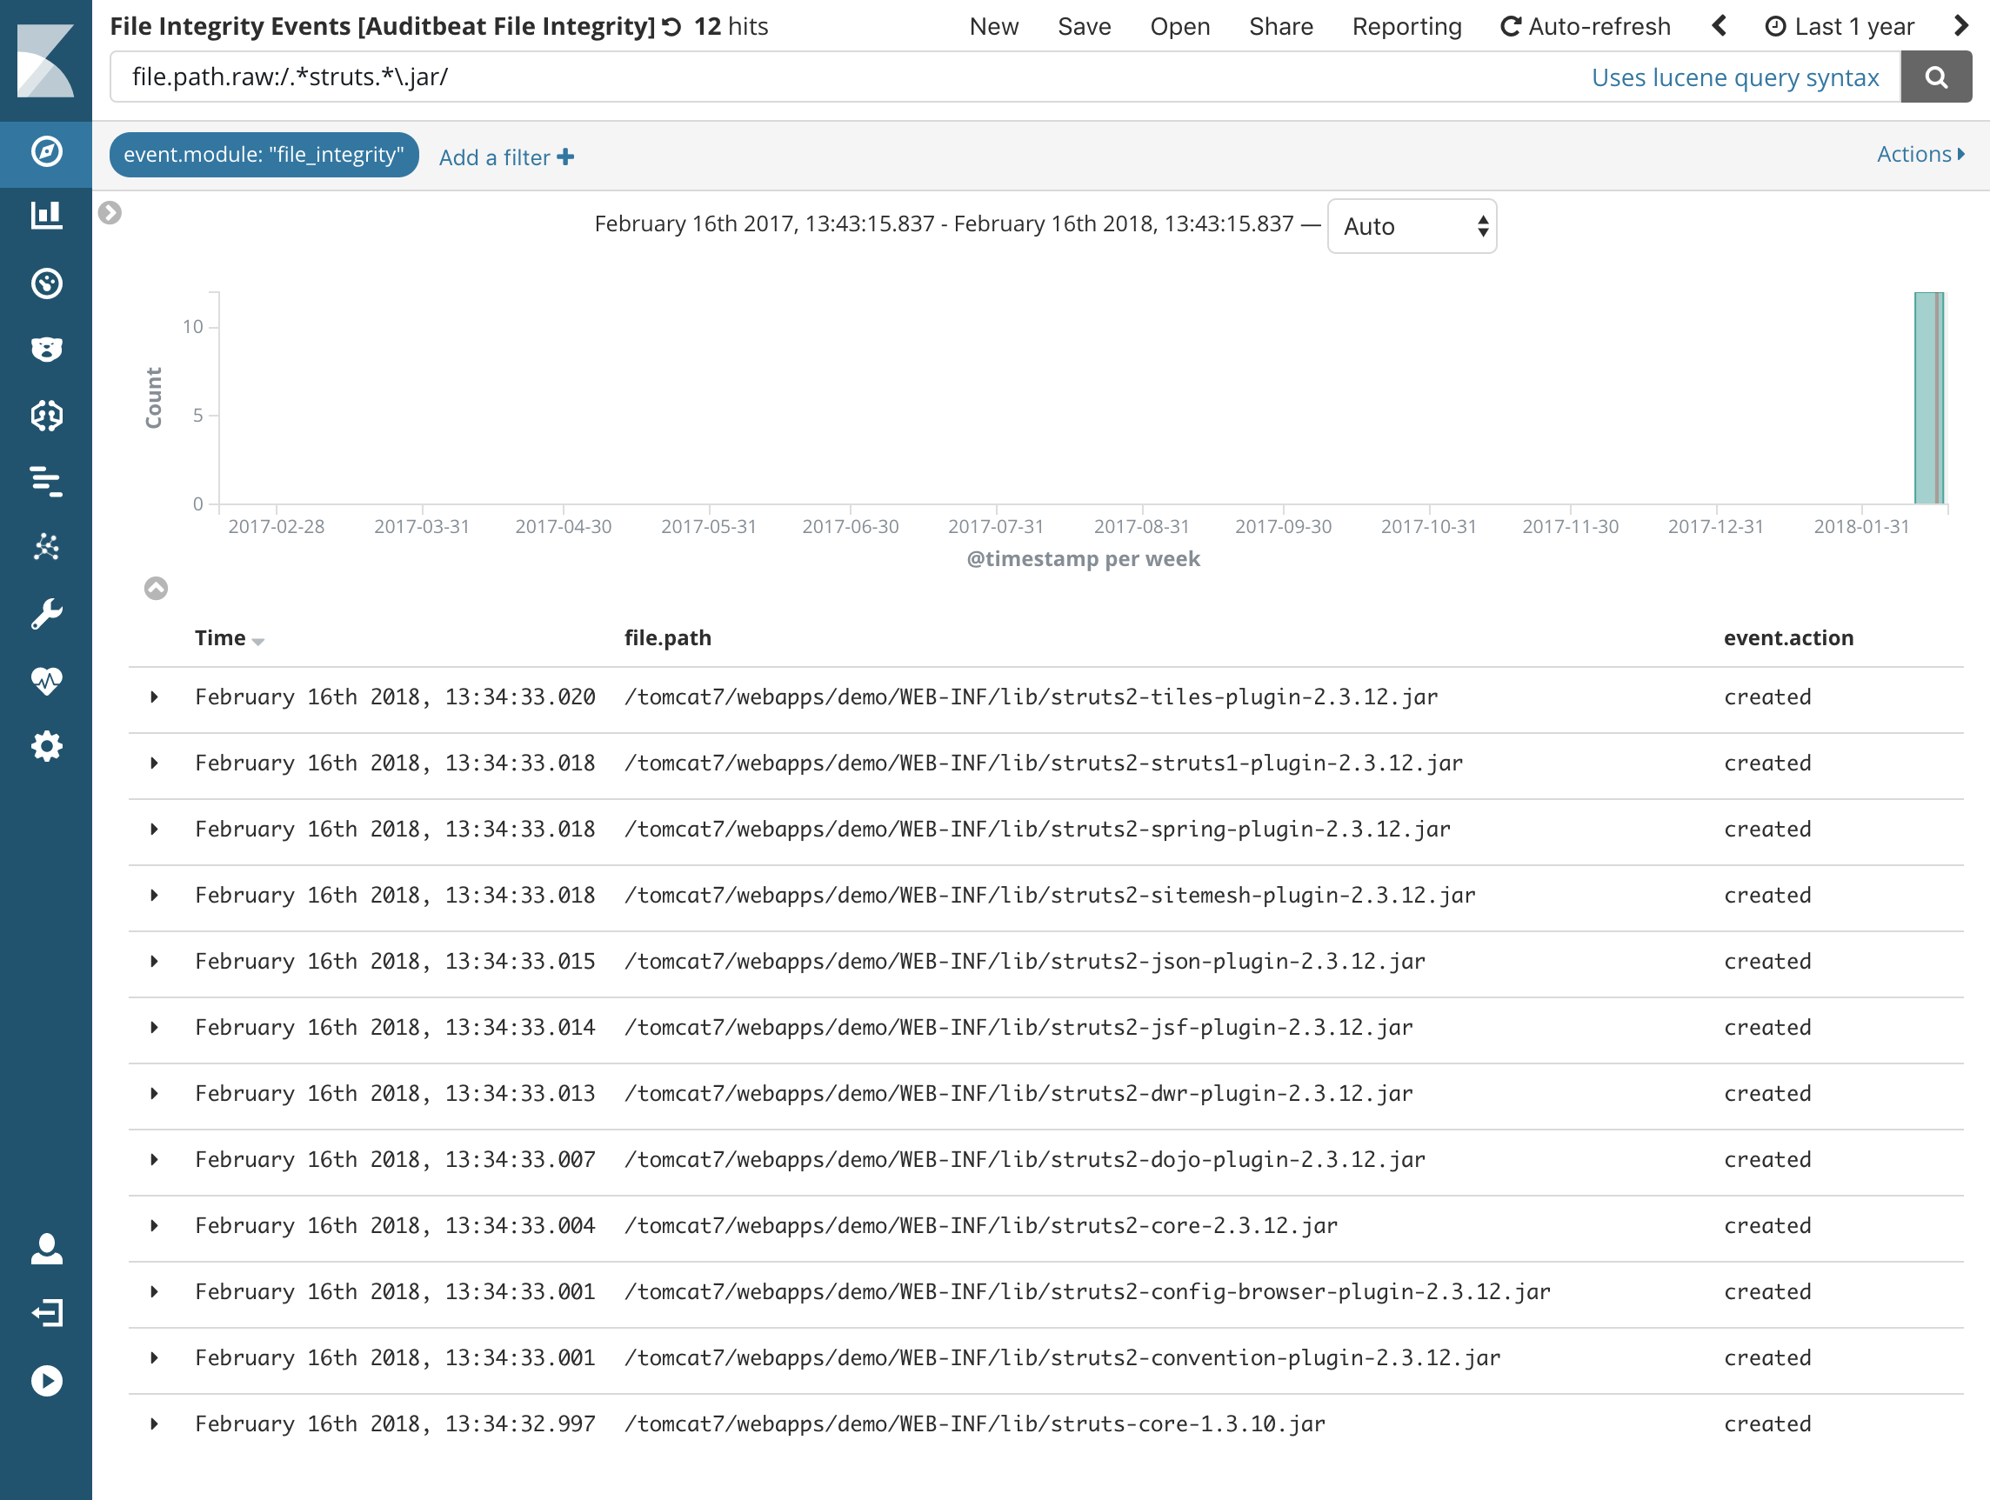Collapse the histogram chart with up arrow
Screen dimensions: 1990x1500
[156, 588]
